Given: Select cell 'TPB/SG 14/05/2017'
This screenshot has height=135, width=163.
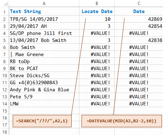Looking at the screenshot, I should click(44, 19).
